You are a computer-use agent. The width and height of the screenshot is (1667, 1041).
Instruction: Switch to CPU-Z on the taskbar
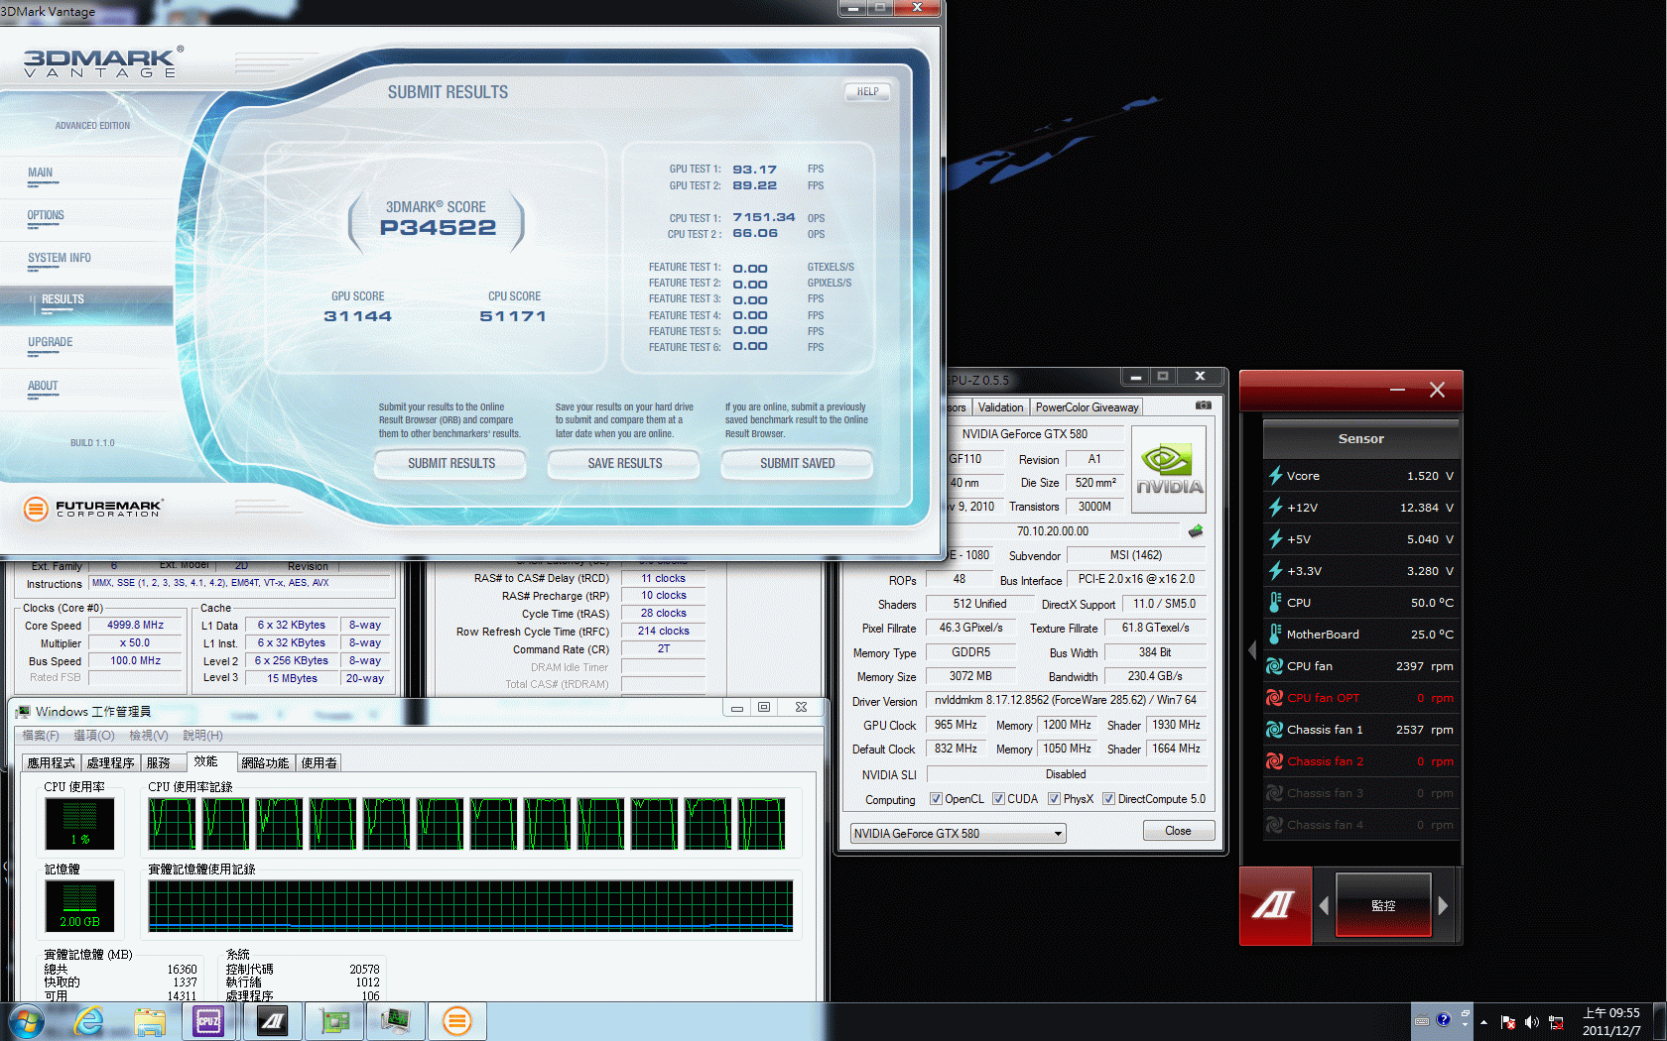pos(208,1021)
